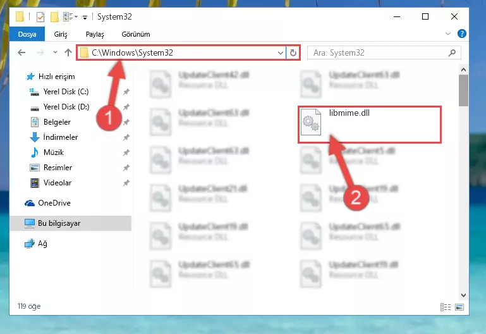Viewport: 486px width, 334px height.
Task: Open Müzik folder in sidebar
Action: 54,152
